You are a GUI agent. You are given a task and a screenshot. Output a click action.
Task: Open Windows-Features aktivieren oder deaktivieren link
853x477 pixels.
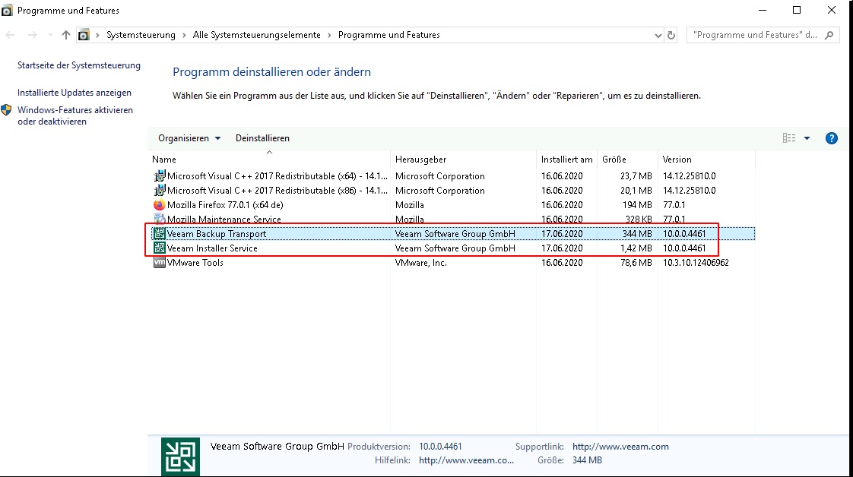75,115
